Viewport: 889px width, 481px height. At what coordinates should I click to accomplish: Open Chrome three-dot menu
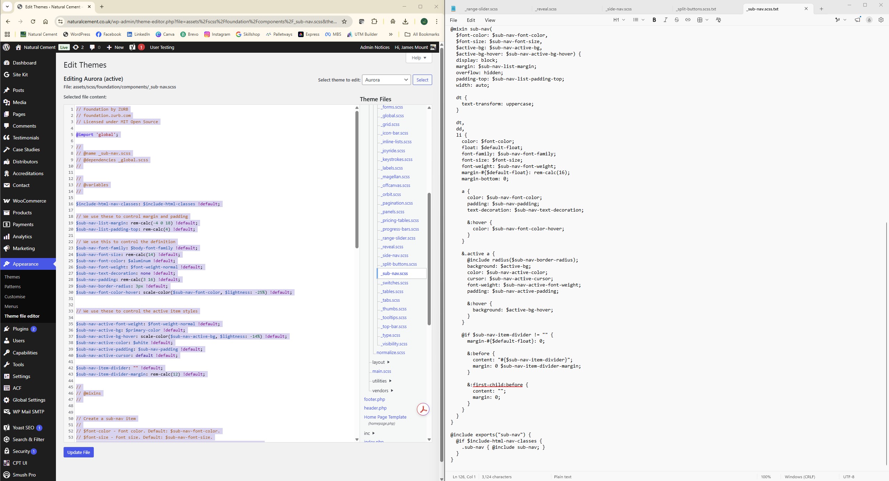[437, 22]
